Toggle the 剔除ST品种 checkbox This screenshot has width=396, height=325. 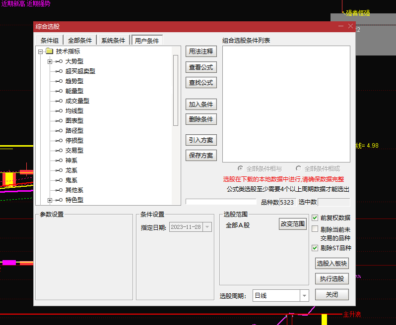[x=315, y=248]
